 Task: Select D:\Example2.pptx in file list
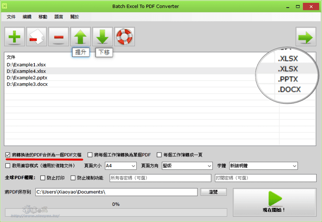pos(27,78)
